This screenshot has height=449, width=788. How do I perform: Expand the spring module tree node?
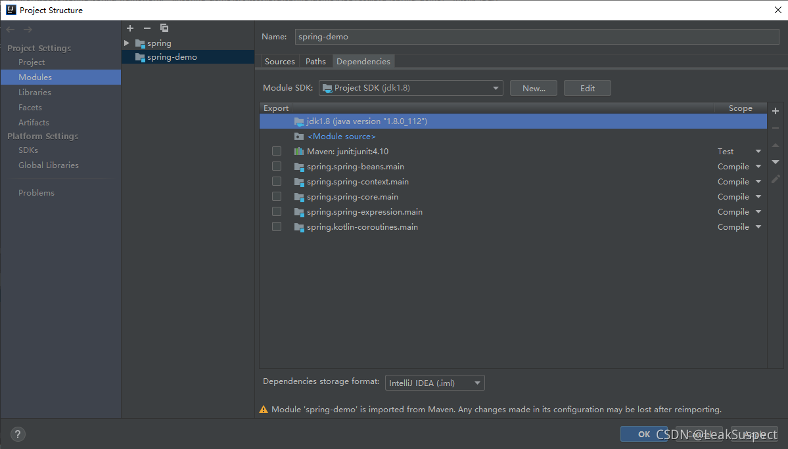pyautogui.click(x=127, y=43)
